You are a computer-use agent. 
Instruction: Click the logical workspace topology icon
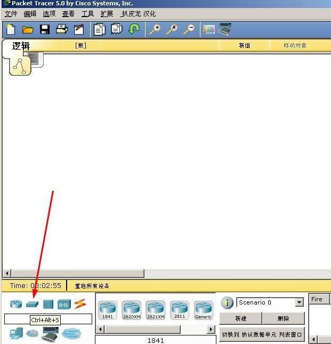coord(20,66)
